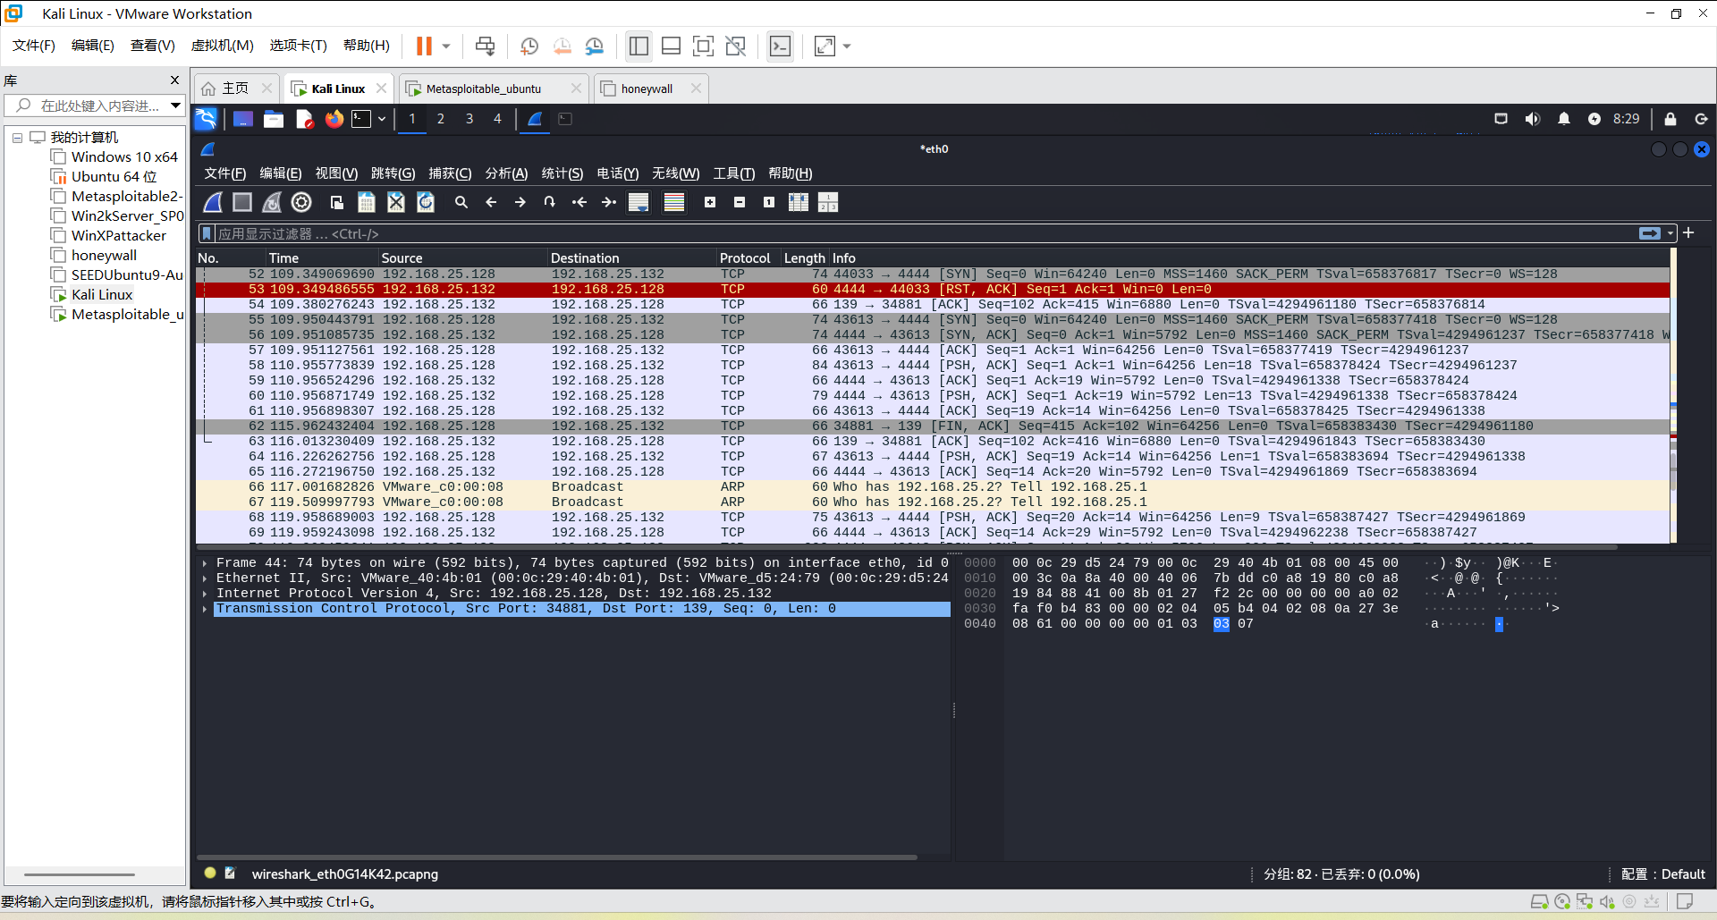The image size is (1717, 920).
Task: Toggle VMware full screen mode
Action: pos(704,46)
